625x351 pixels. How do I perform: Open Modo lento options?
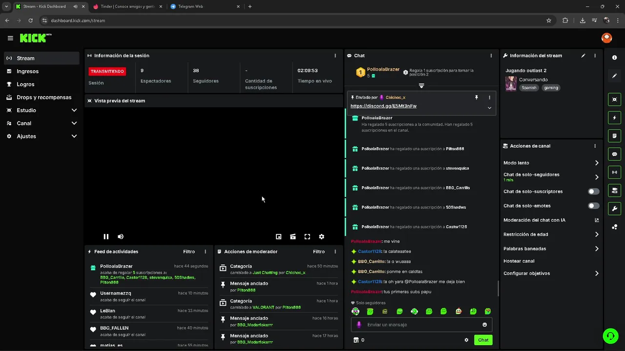(551, 163)
